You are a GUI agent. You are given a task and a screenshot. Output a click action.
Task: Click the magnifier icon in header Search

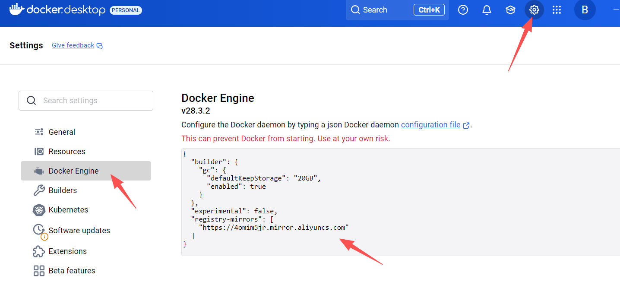point(355,10)
